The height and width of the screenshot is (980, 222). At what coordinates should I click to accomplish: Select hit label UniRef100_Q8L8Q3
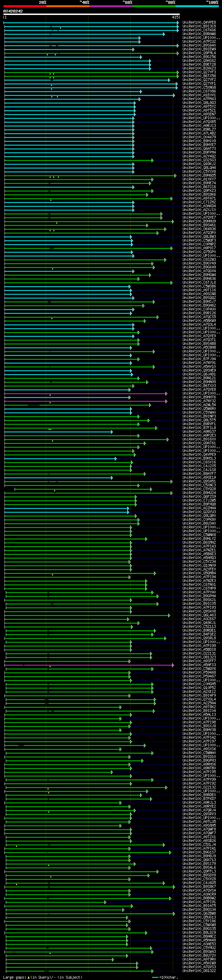click(x=199, y=103)
